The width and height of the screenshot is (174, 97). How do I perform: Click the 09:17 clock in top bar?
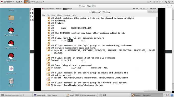click(158, 2)
